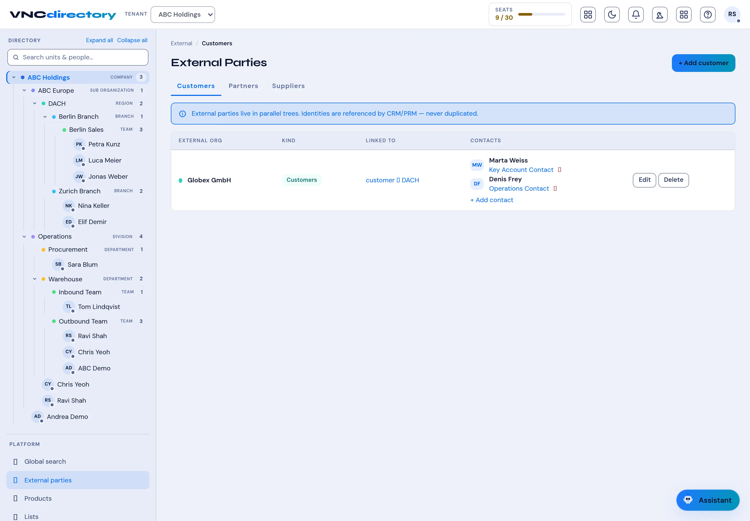Click the info icon in the blue banner

tap(183, 114)
